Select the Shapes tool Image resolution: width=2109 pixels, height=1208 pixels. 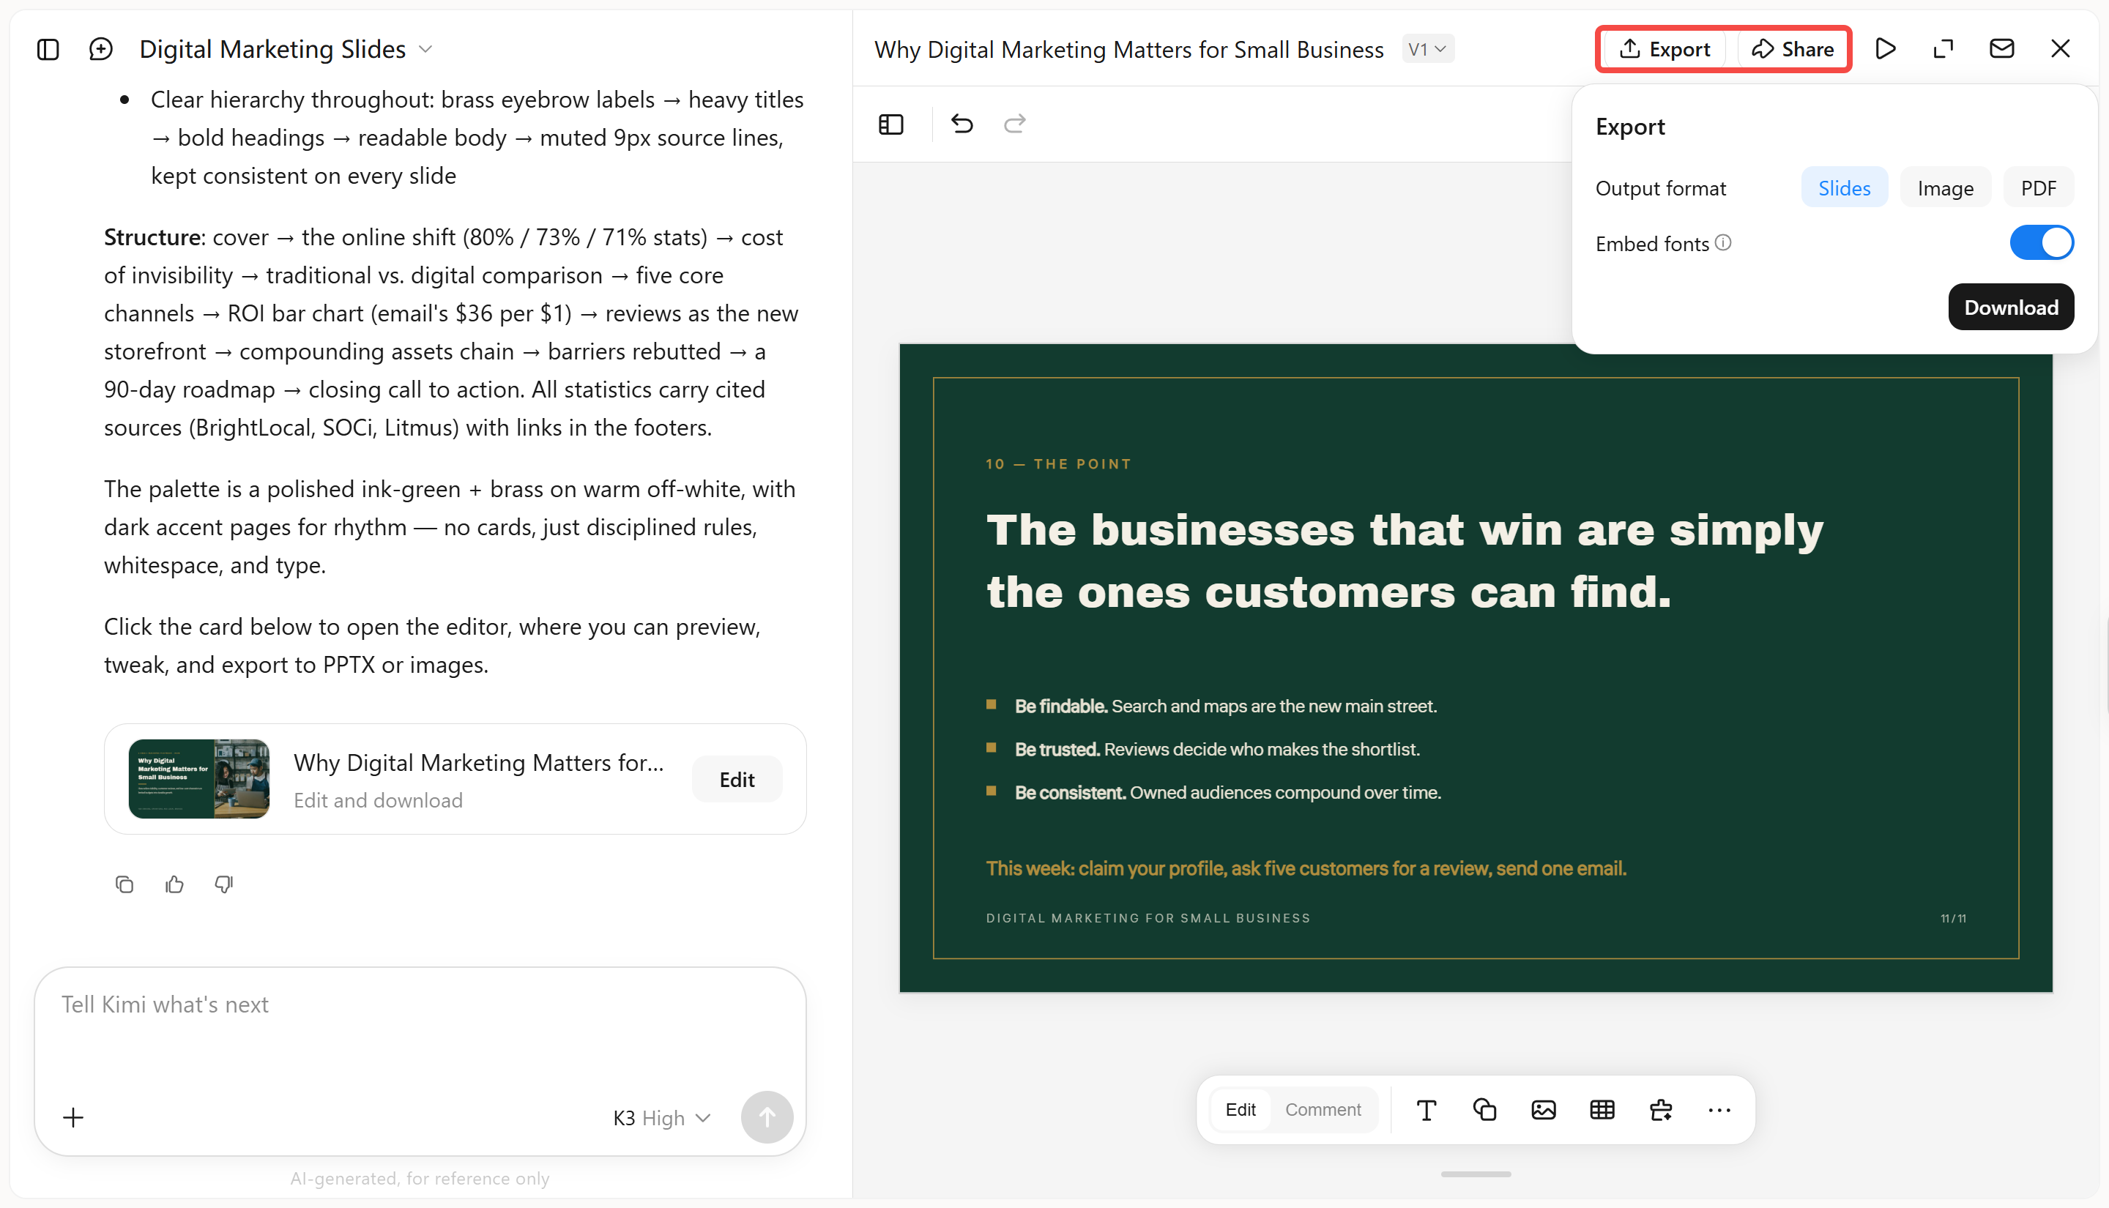tap(1484, 1110)
